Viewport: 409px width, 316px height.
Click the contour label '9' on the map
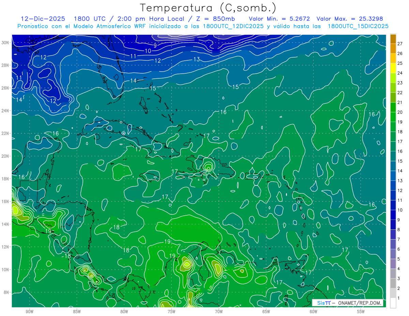point(155,46)
